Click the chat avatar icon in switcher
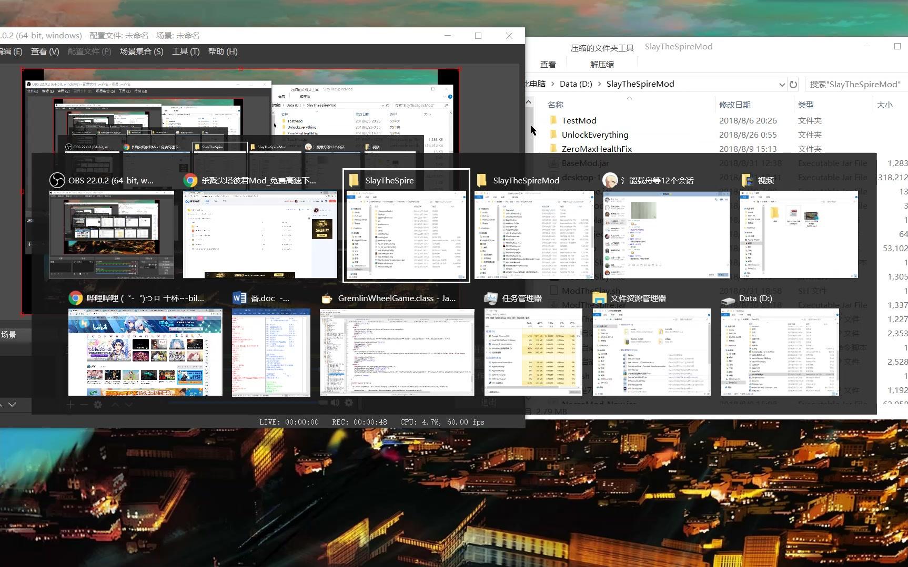 610,180
